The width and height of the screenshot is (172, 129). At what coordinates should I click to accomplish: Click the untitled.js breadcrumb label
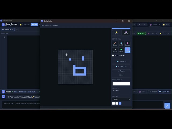[6, 33]
